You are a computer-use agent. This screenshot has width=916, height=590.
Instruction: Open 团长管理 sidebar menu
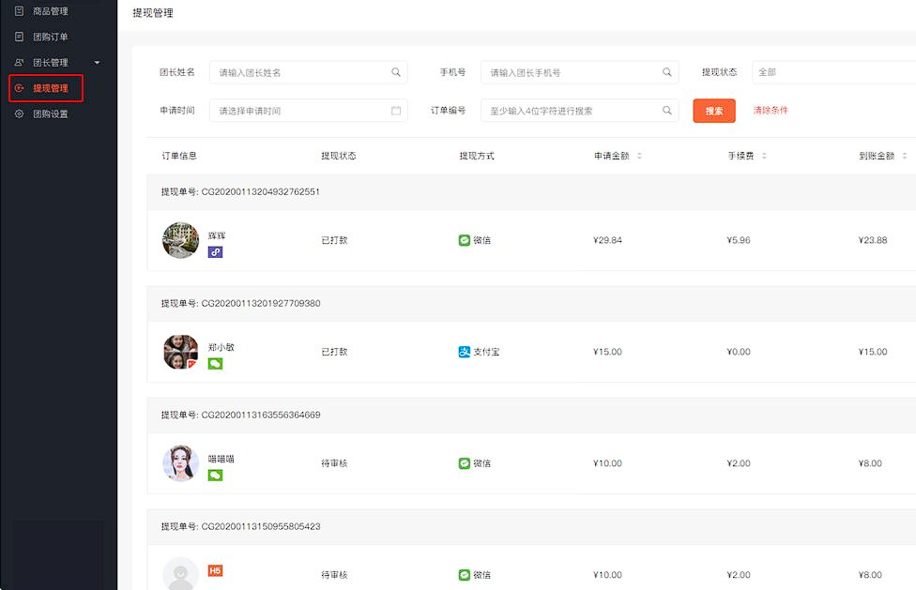click(51, 63)
